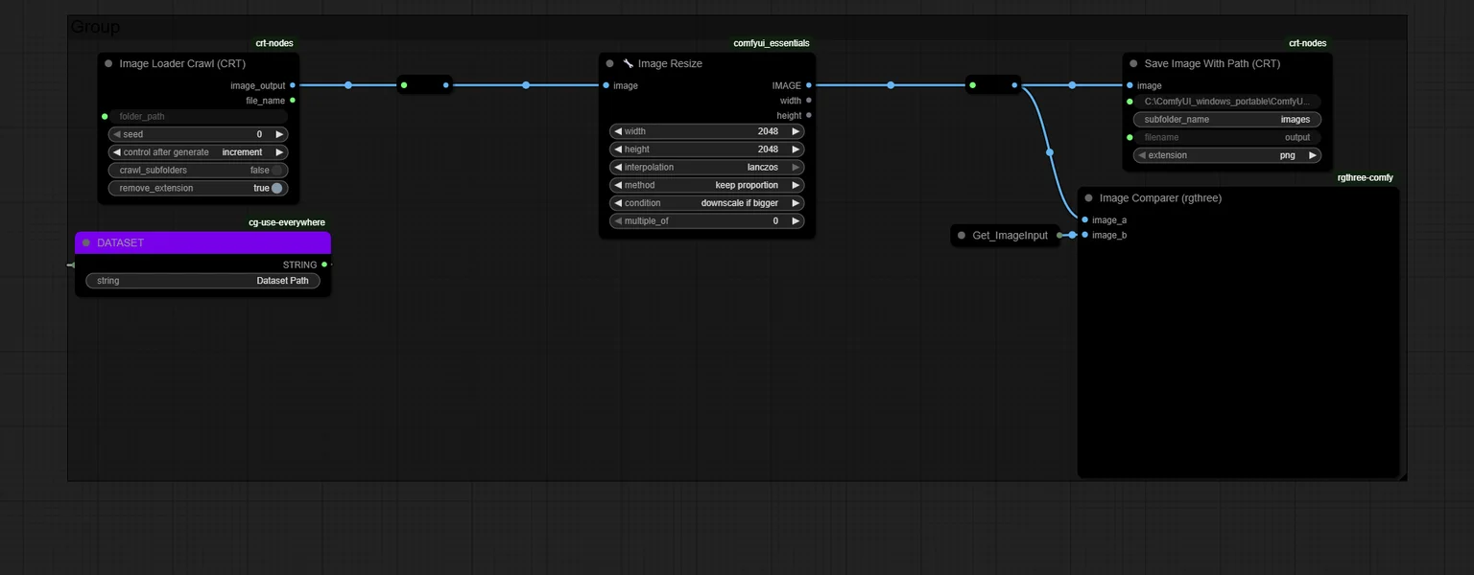Collapse the Image Loader Crawl node dot
This screenshot has height=575, width=1474.
pos(108,64)
